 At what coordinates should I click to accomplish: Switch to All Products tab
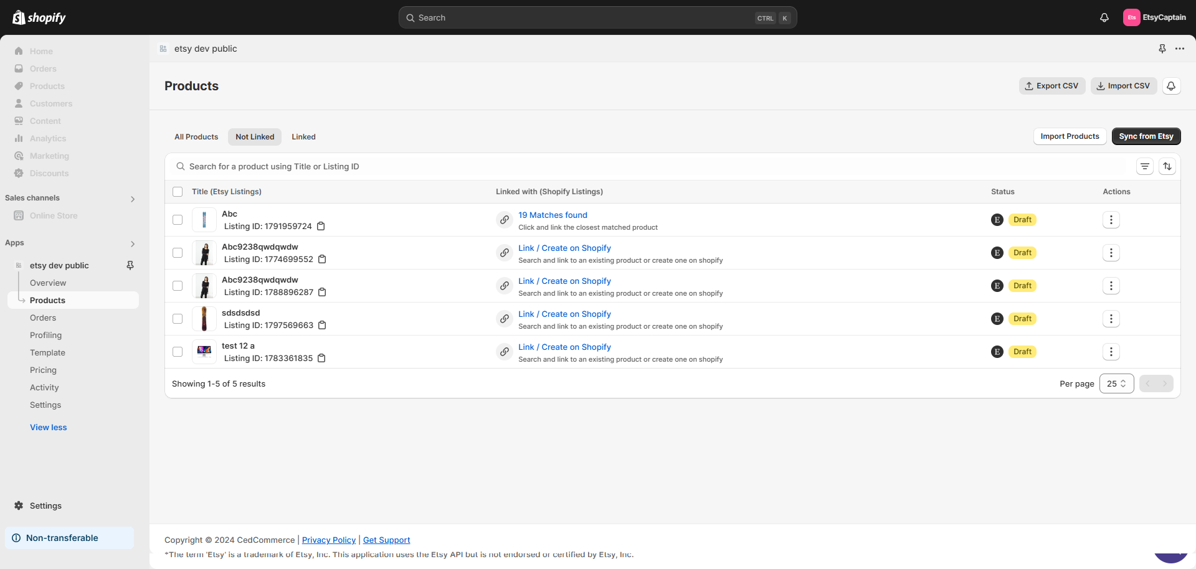tap(196, 137)
